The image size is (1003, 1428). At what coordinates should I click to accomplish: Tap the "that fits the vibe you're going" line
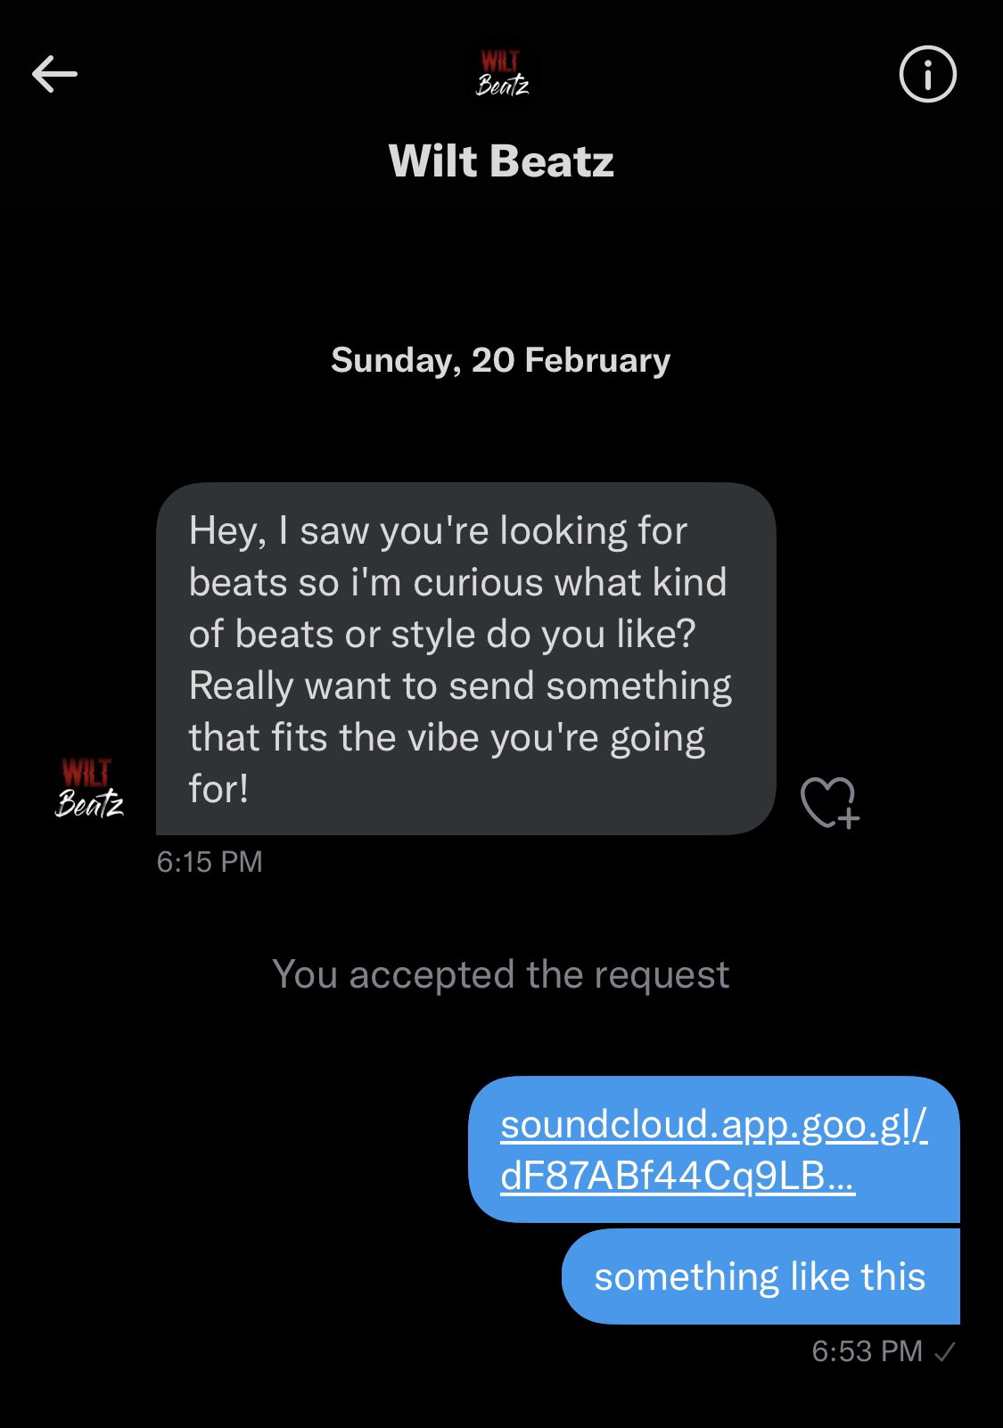447,738
